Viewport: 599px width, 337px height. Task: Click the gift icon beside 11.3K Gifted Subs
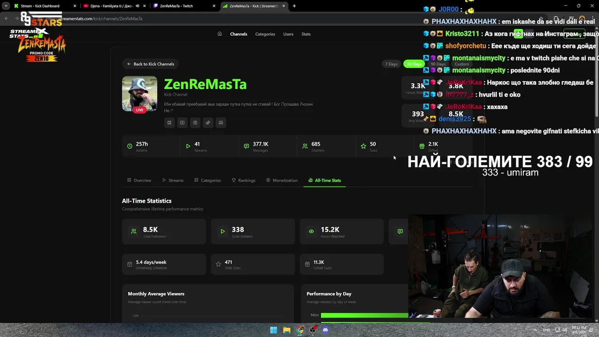pyautogui.click(x=307, y=264)
